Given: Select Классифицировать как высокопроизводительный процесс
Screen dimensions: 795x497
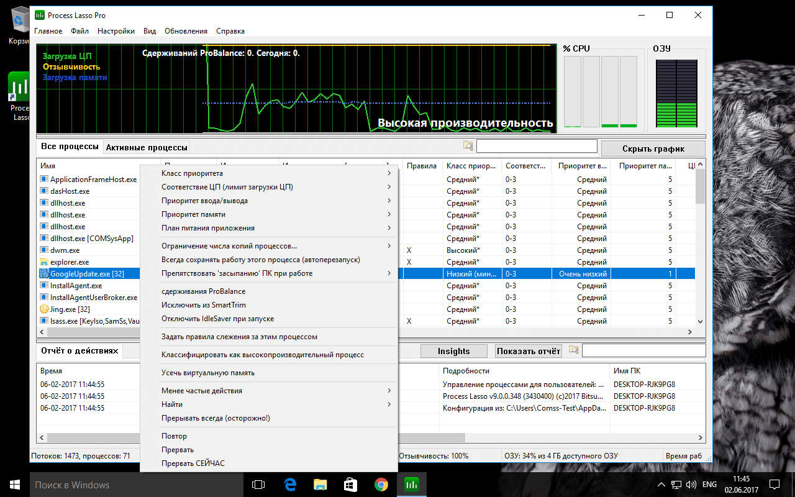Looking at the screenshot, I should point(269,355).
